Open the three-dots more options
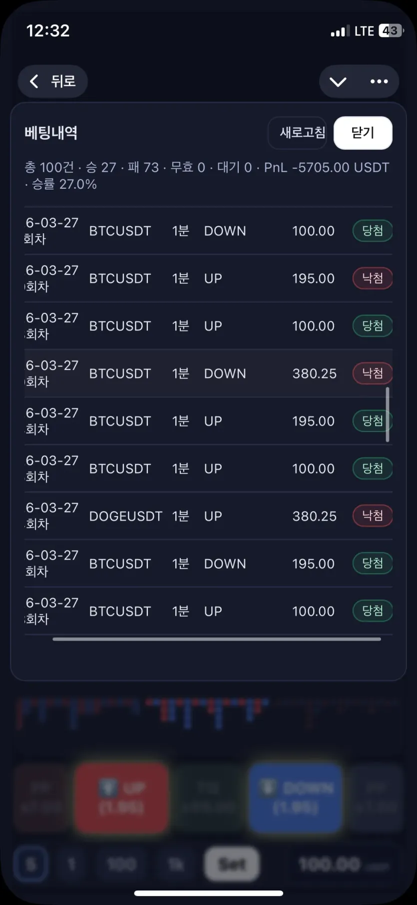Screen dimensions: 417x905 tap(379, 81)
